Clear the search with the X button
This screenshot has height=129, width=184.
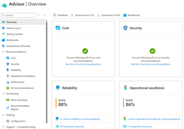point(39,15)
